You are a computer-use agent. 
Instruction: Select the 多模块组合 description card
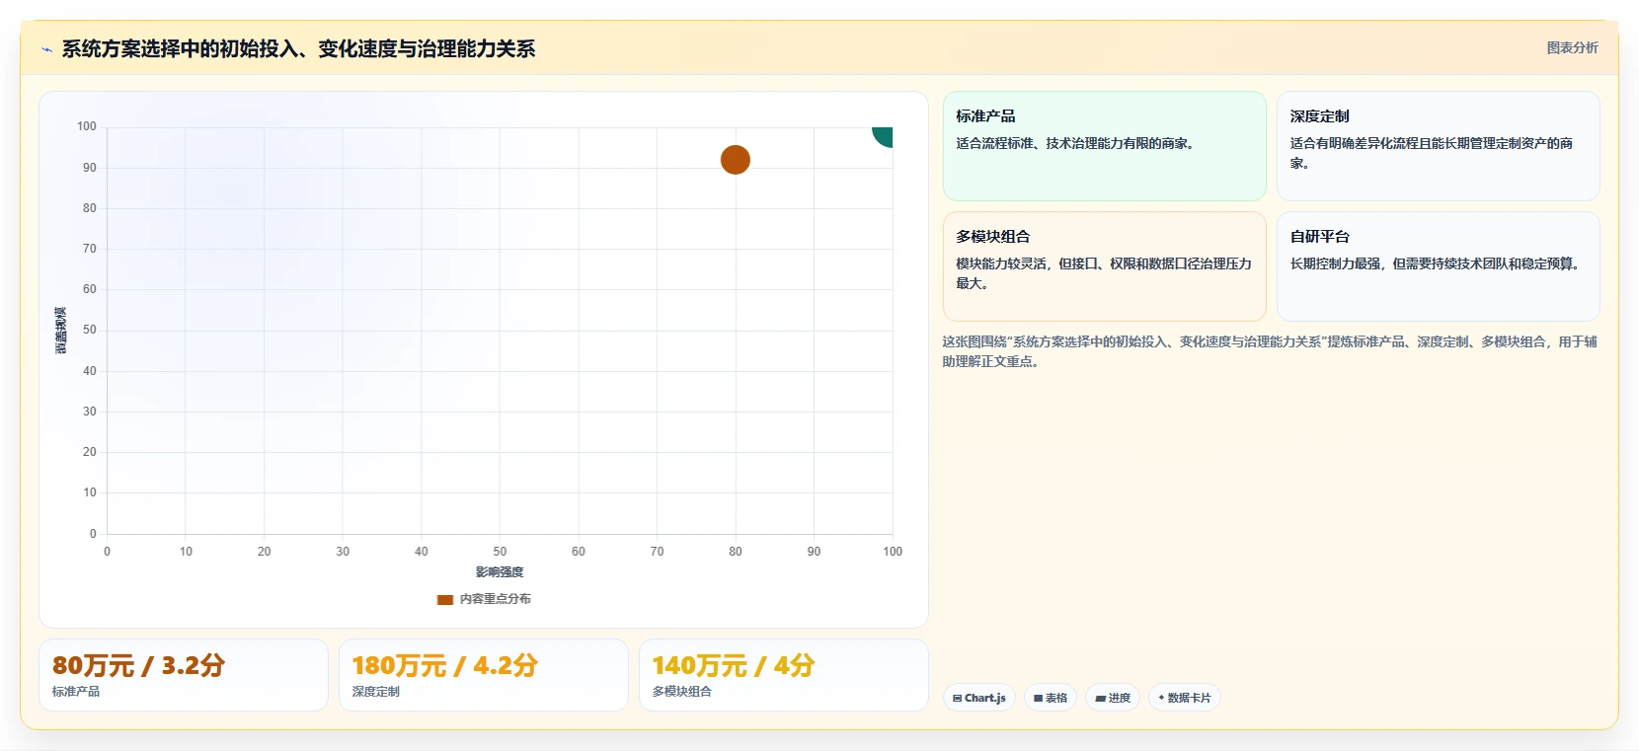tap(1104, 266)
